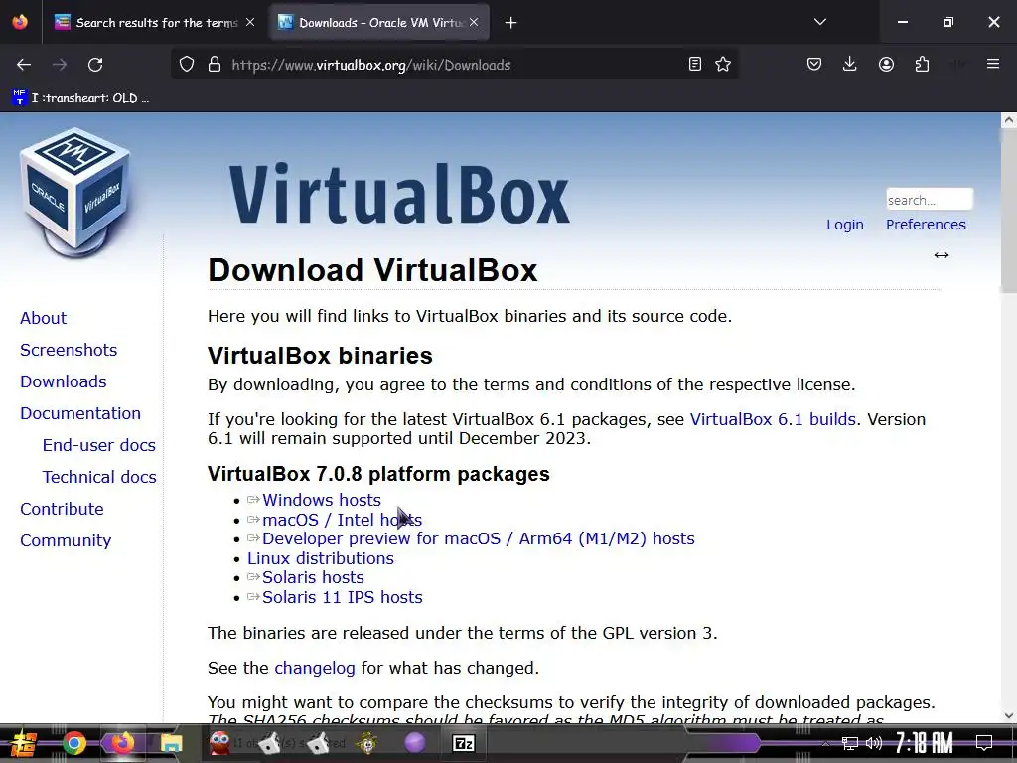This screenshot has width=1017, height=763.
Task: Open the Login link
Action: point(844,225)
